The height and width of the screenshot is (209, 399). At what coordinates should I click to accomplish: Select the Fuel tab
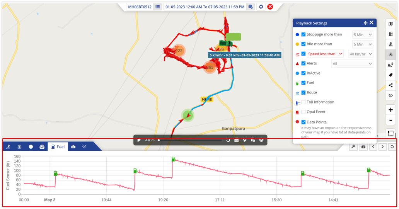point(57,147)
